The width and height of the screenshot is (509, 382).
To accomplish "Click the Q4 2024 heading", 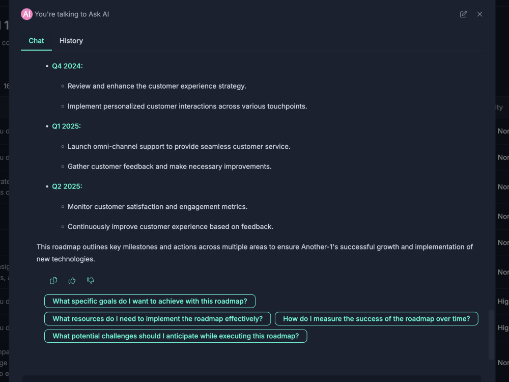I will [67, 66].
